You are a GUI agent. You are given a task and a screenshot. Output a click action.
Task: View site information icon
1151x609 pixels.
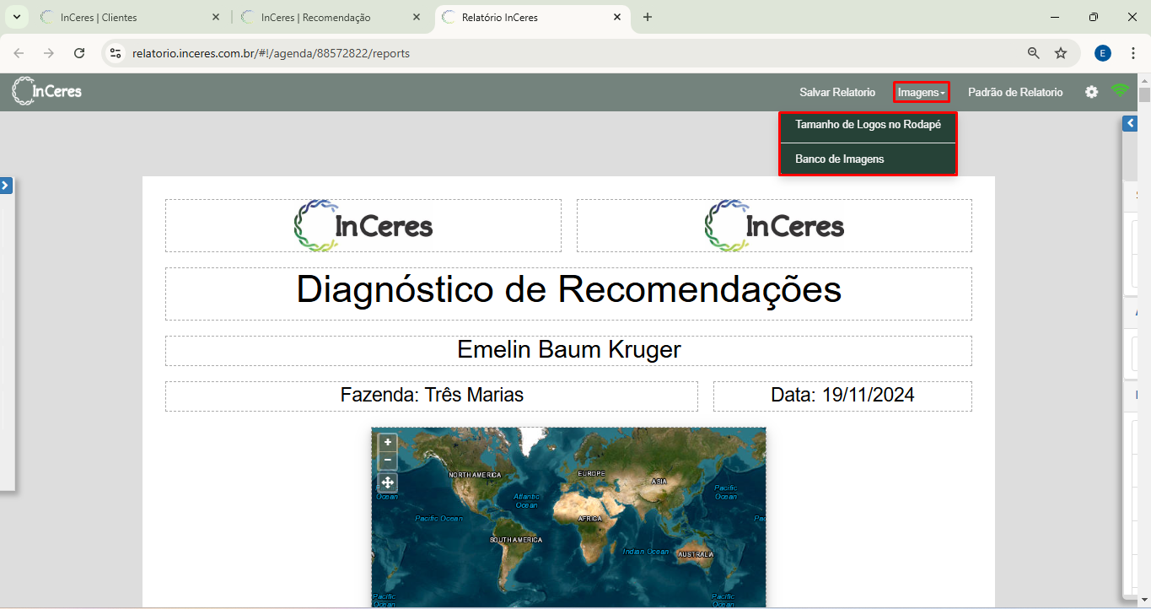(x=116, y=53)
